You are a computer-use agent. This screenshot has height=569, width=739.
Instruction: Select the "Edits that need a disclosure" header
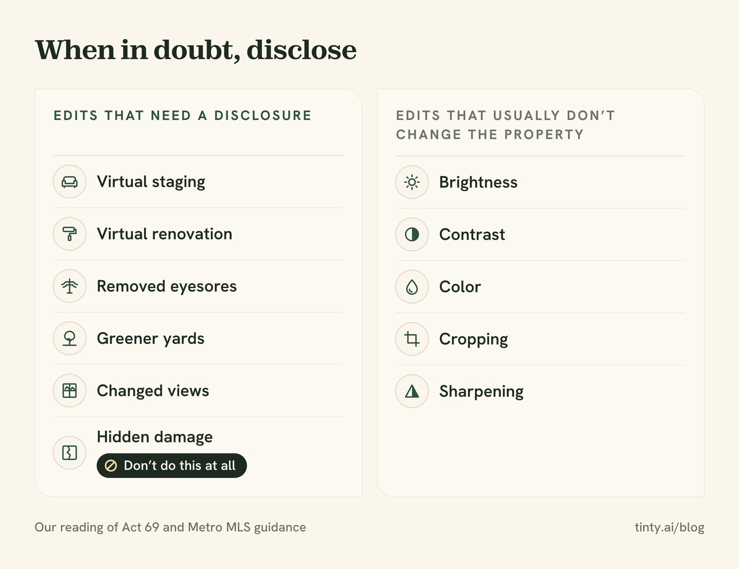tap(183, 115)
